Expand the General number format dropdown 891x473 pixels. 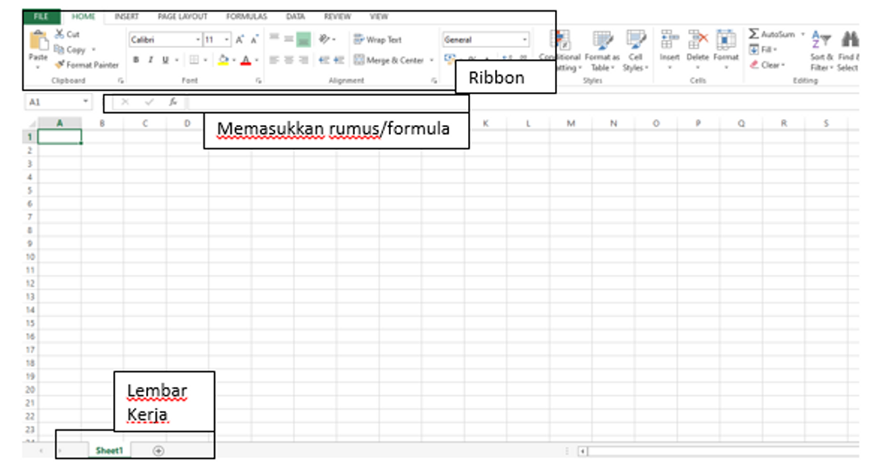[x=525, y=40]
